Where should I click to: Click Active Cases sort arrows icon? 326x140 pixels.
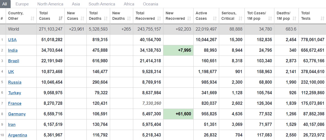[215, 19]
